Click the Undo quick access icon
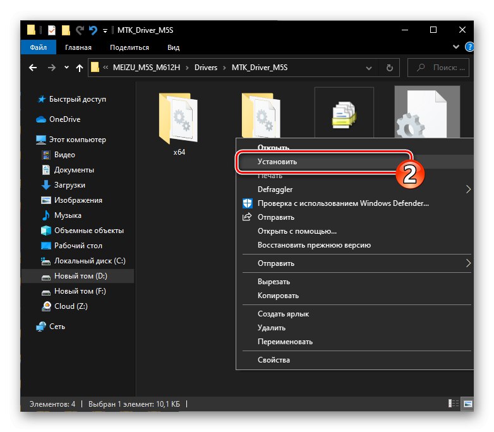The height and width of the screenshot is (432, 494). [x=93, y=30]
